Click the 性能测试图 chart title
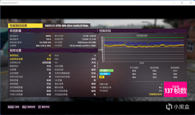The height and width of the screenshot is (115, 195). [x=142, y=36]
